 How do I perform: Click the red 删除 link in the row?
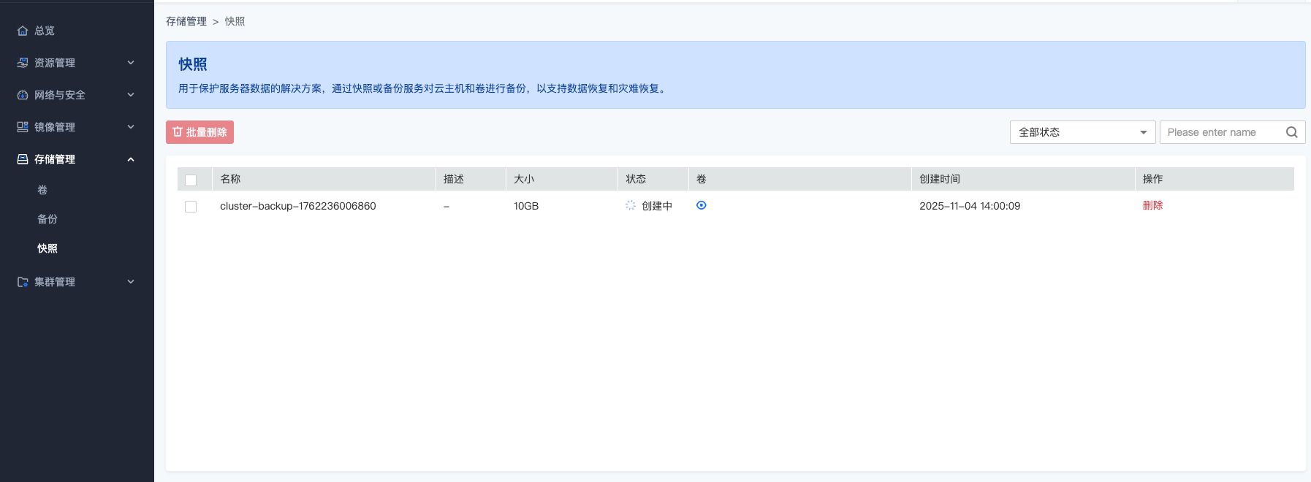click(1152, 205)
